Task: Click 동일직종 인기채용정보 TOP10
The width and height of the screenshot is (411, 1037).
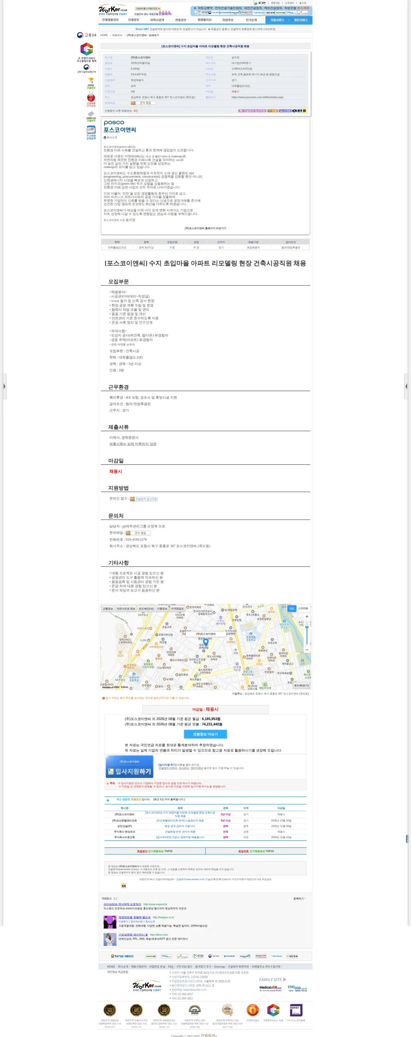Action: (x=256, y=851)
